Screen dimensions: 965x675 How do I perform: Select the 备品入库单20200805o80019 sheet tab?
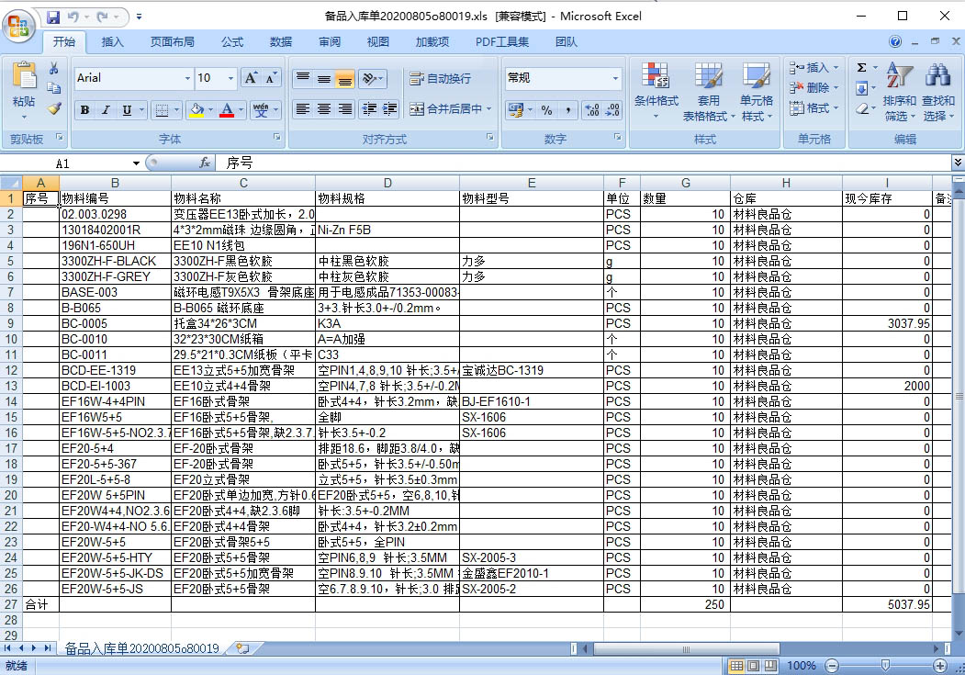tap(140, 648)
